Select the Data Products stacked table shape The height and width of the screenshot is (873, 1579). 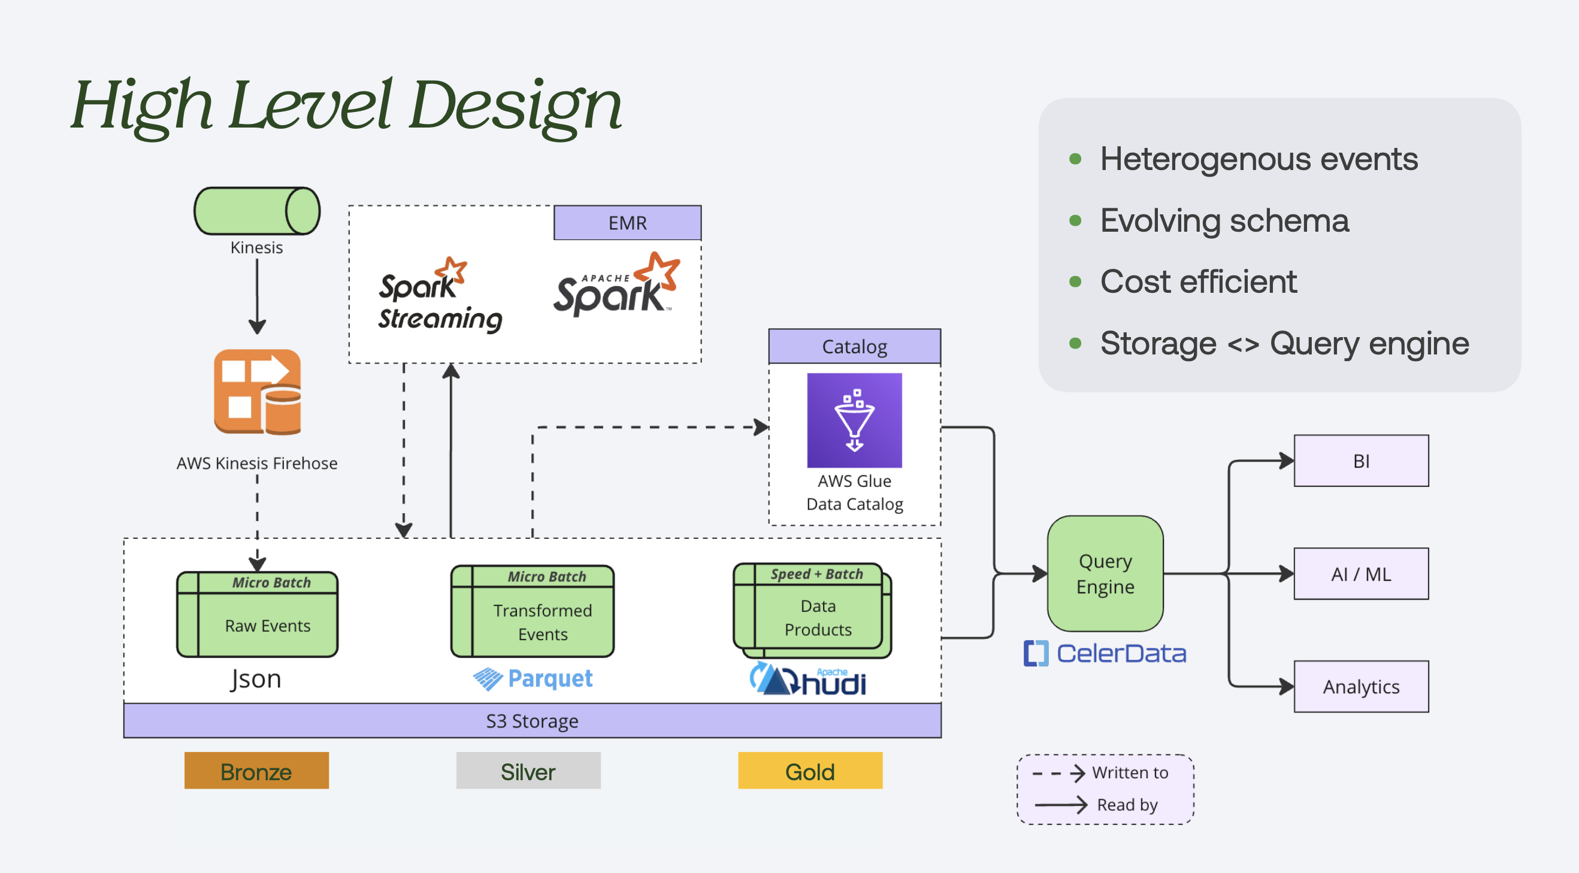click(x=813, y=611)
